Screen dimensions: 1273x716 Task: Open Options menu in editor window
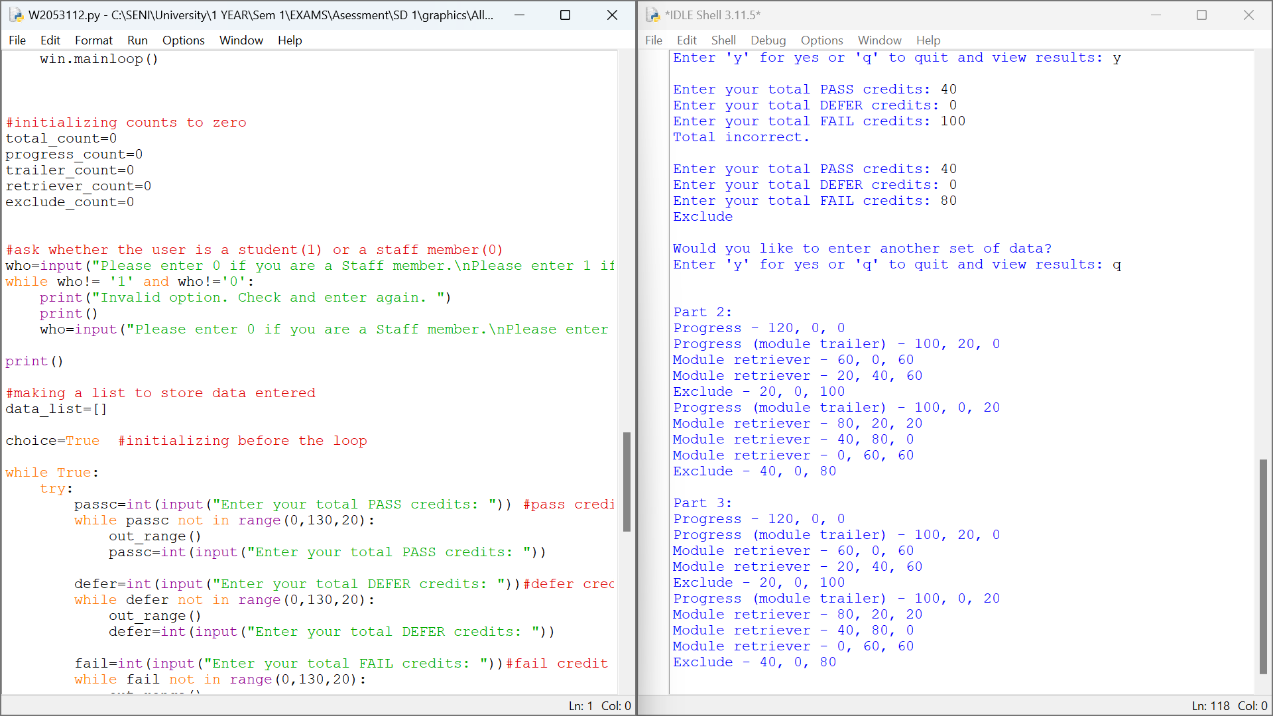click(183, 40)
